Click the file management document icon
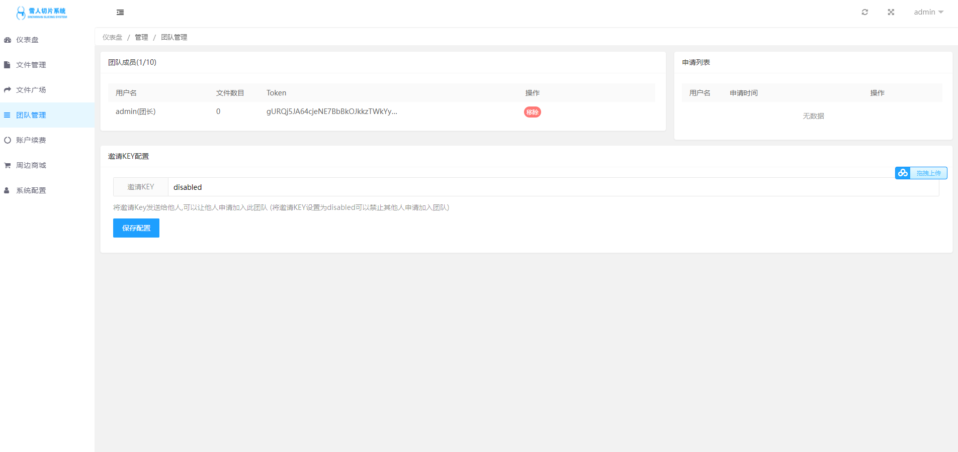The height and width of the screenshot is (452, 958). (x=8, y=65)
